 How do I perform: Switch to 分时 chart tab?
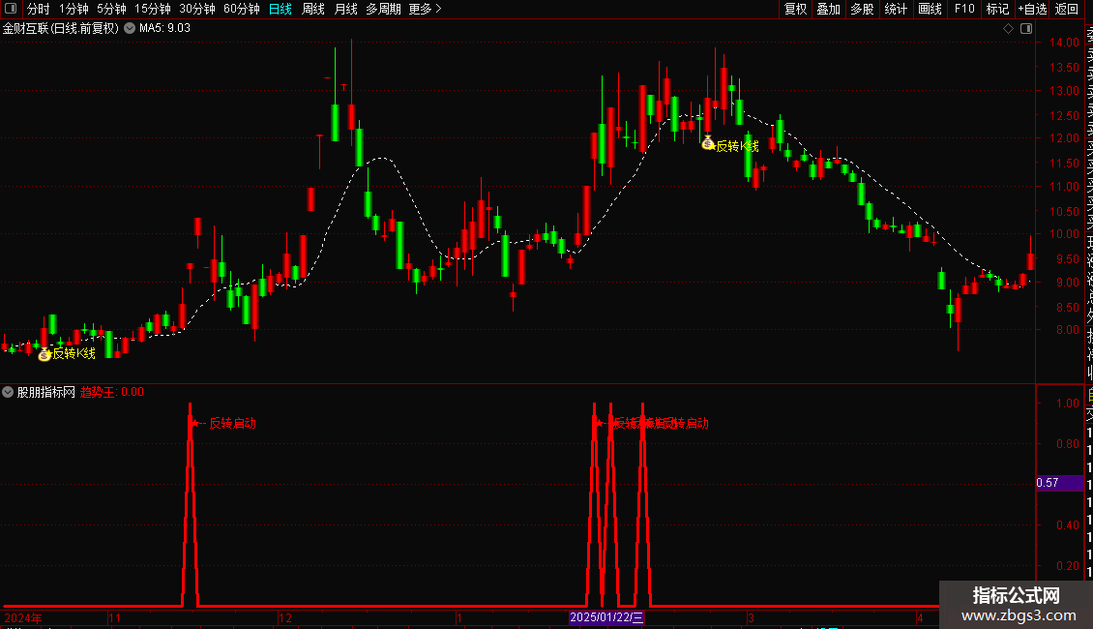pyautogui.click(x=39, y=9)
